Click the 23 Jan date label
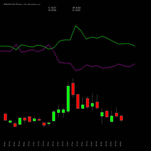This screenshot has height=151, width=151. coord(67,144)
